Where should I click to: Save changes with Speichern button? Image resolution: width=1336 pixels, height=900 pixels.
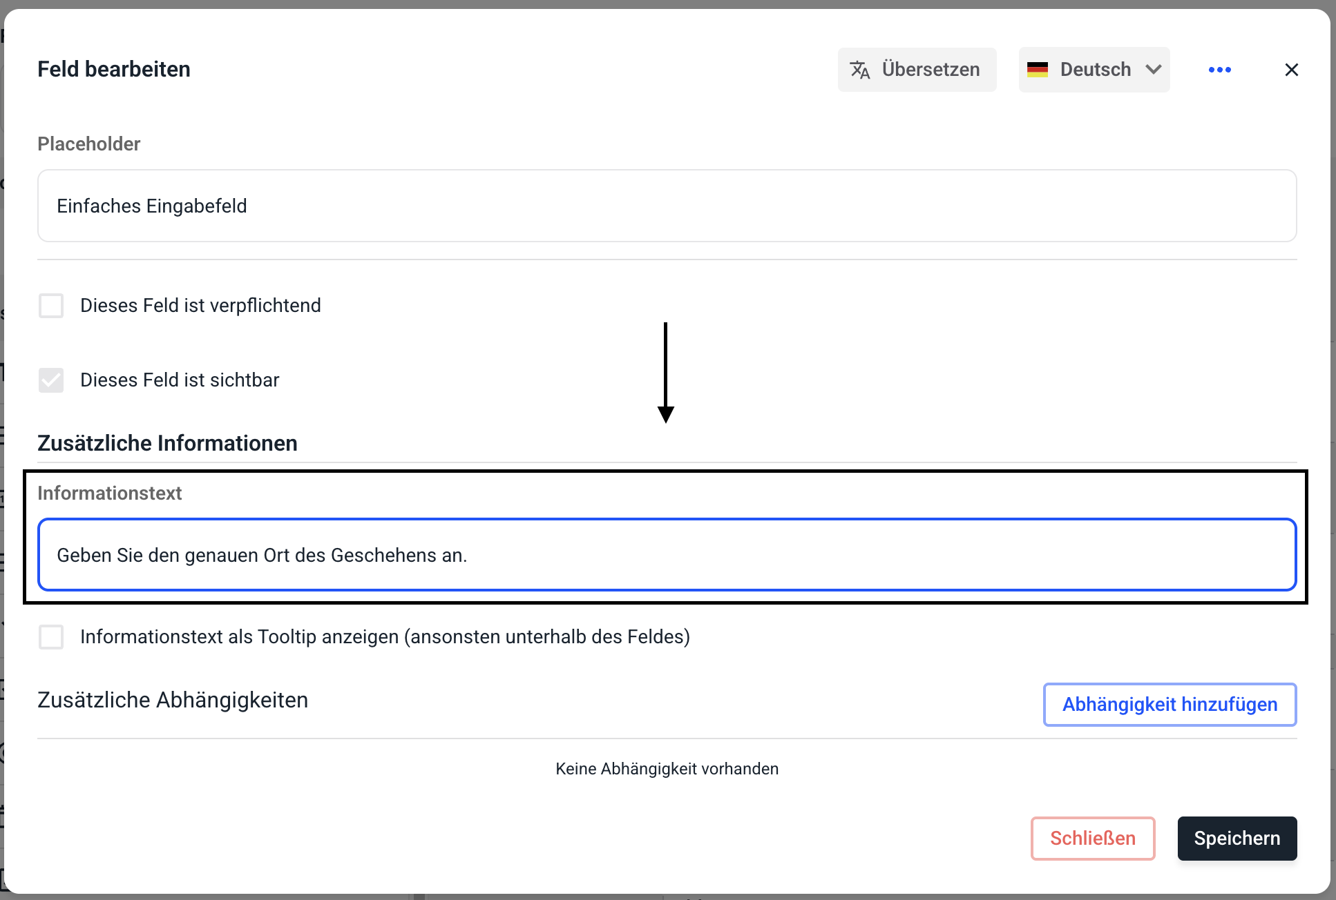(x=1237, y=839)
